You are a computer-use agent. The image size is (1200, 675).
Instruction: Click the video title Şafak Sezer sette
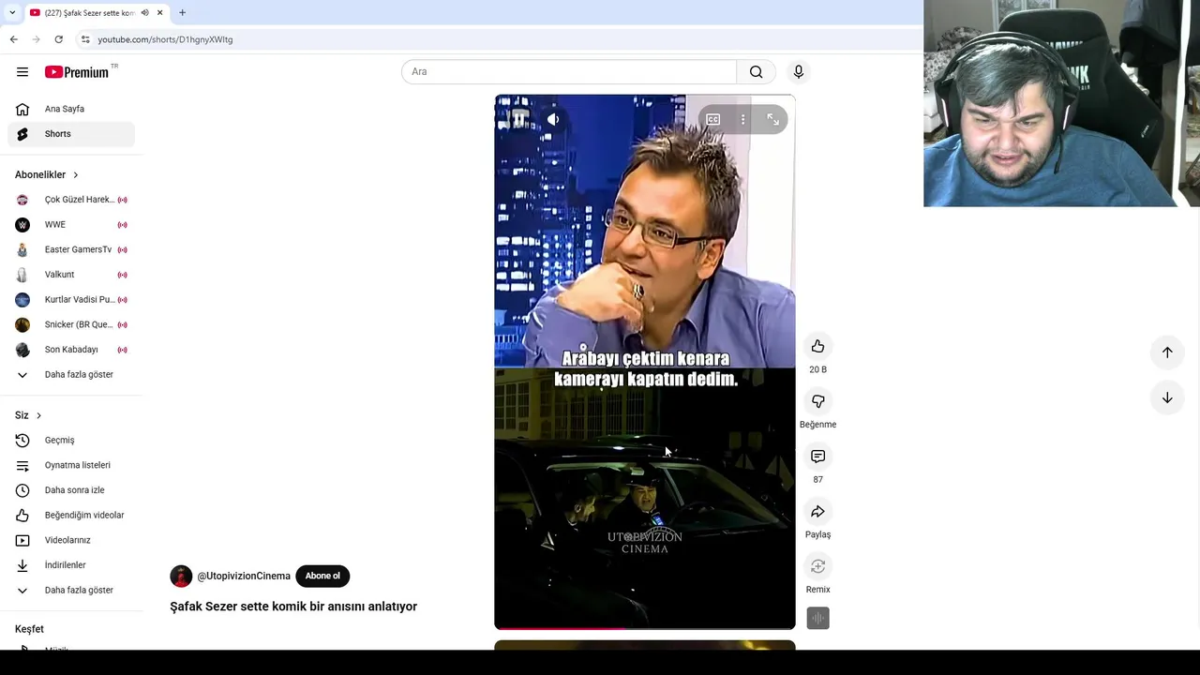pyautogui.click(x=293, y=607)
